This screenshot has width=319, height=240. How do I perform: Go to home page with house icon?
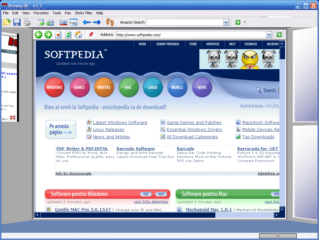point(78,35)
